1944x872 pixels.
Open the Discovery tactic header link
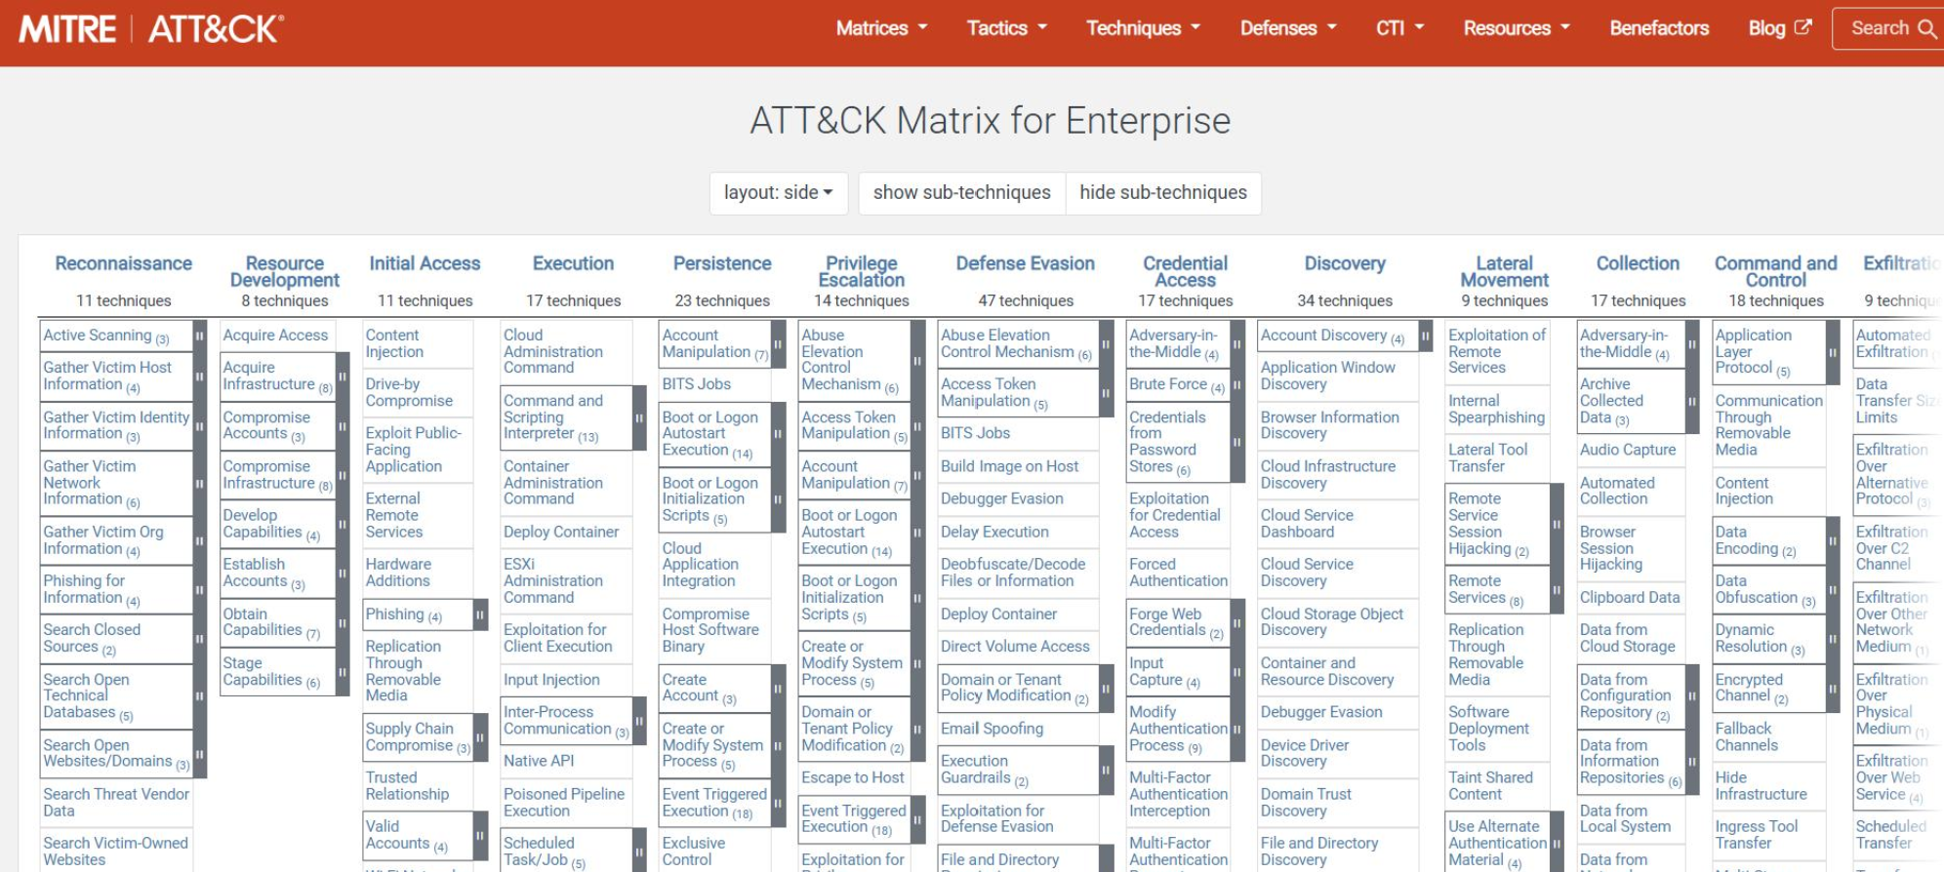coord(1345,263)
